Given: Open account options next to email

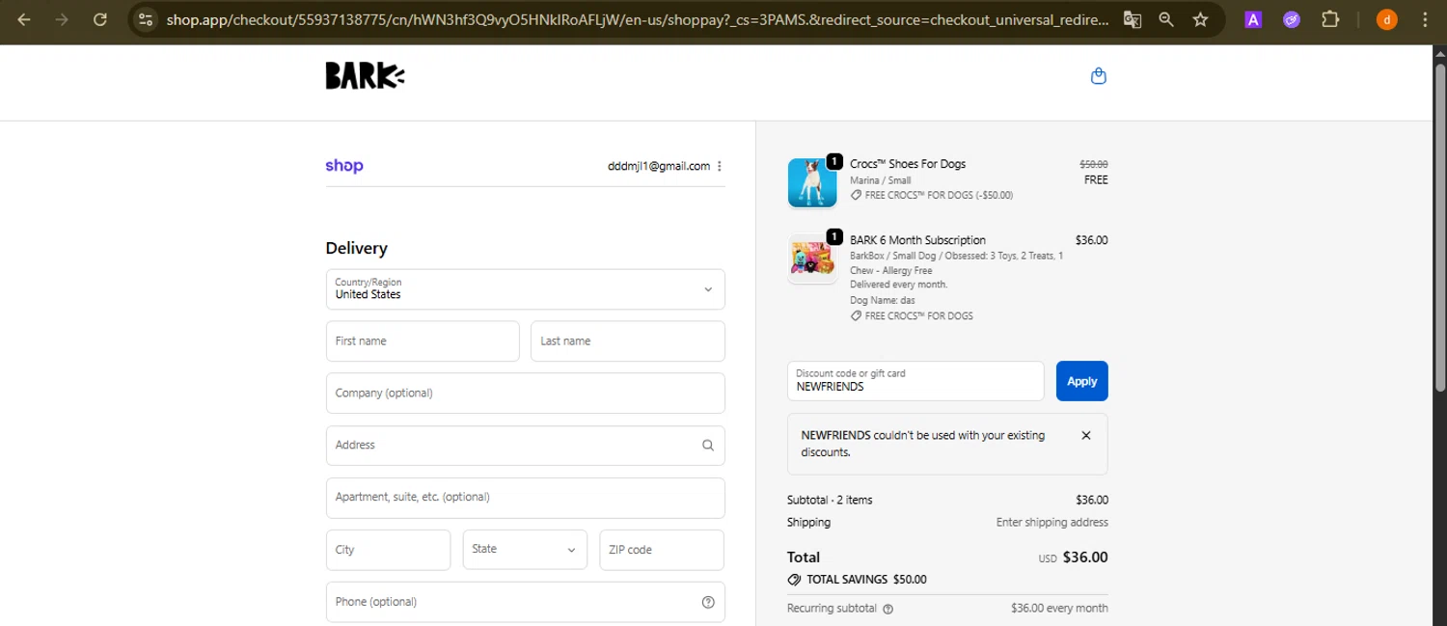Looking at the screenshot, I should 720,166.
